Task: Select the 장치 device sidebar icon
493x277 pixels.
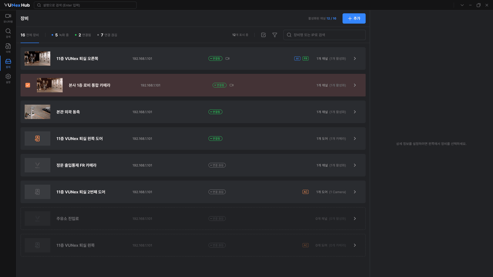Action: 8,64
